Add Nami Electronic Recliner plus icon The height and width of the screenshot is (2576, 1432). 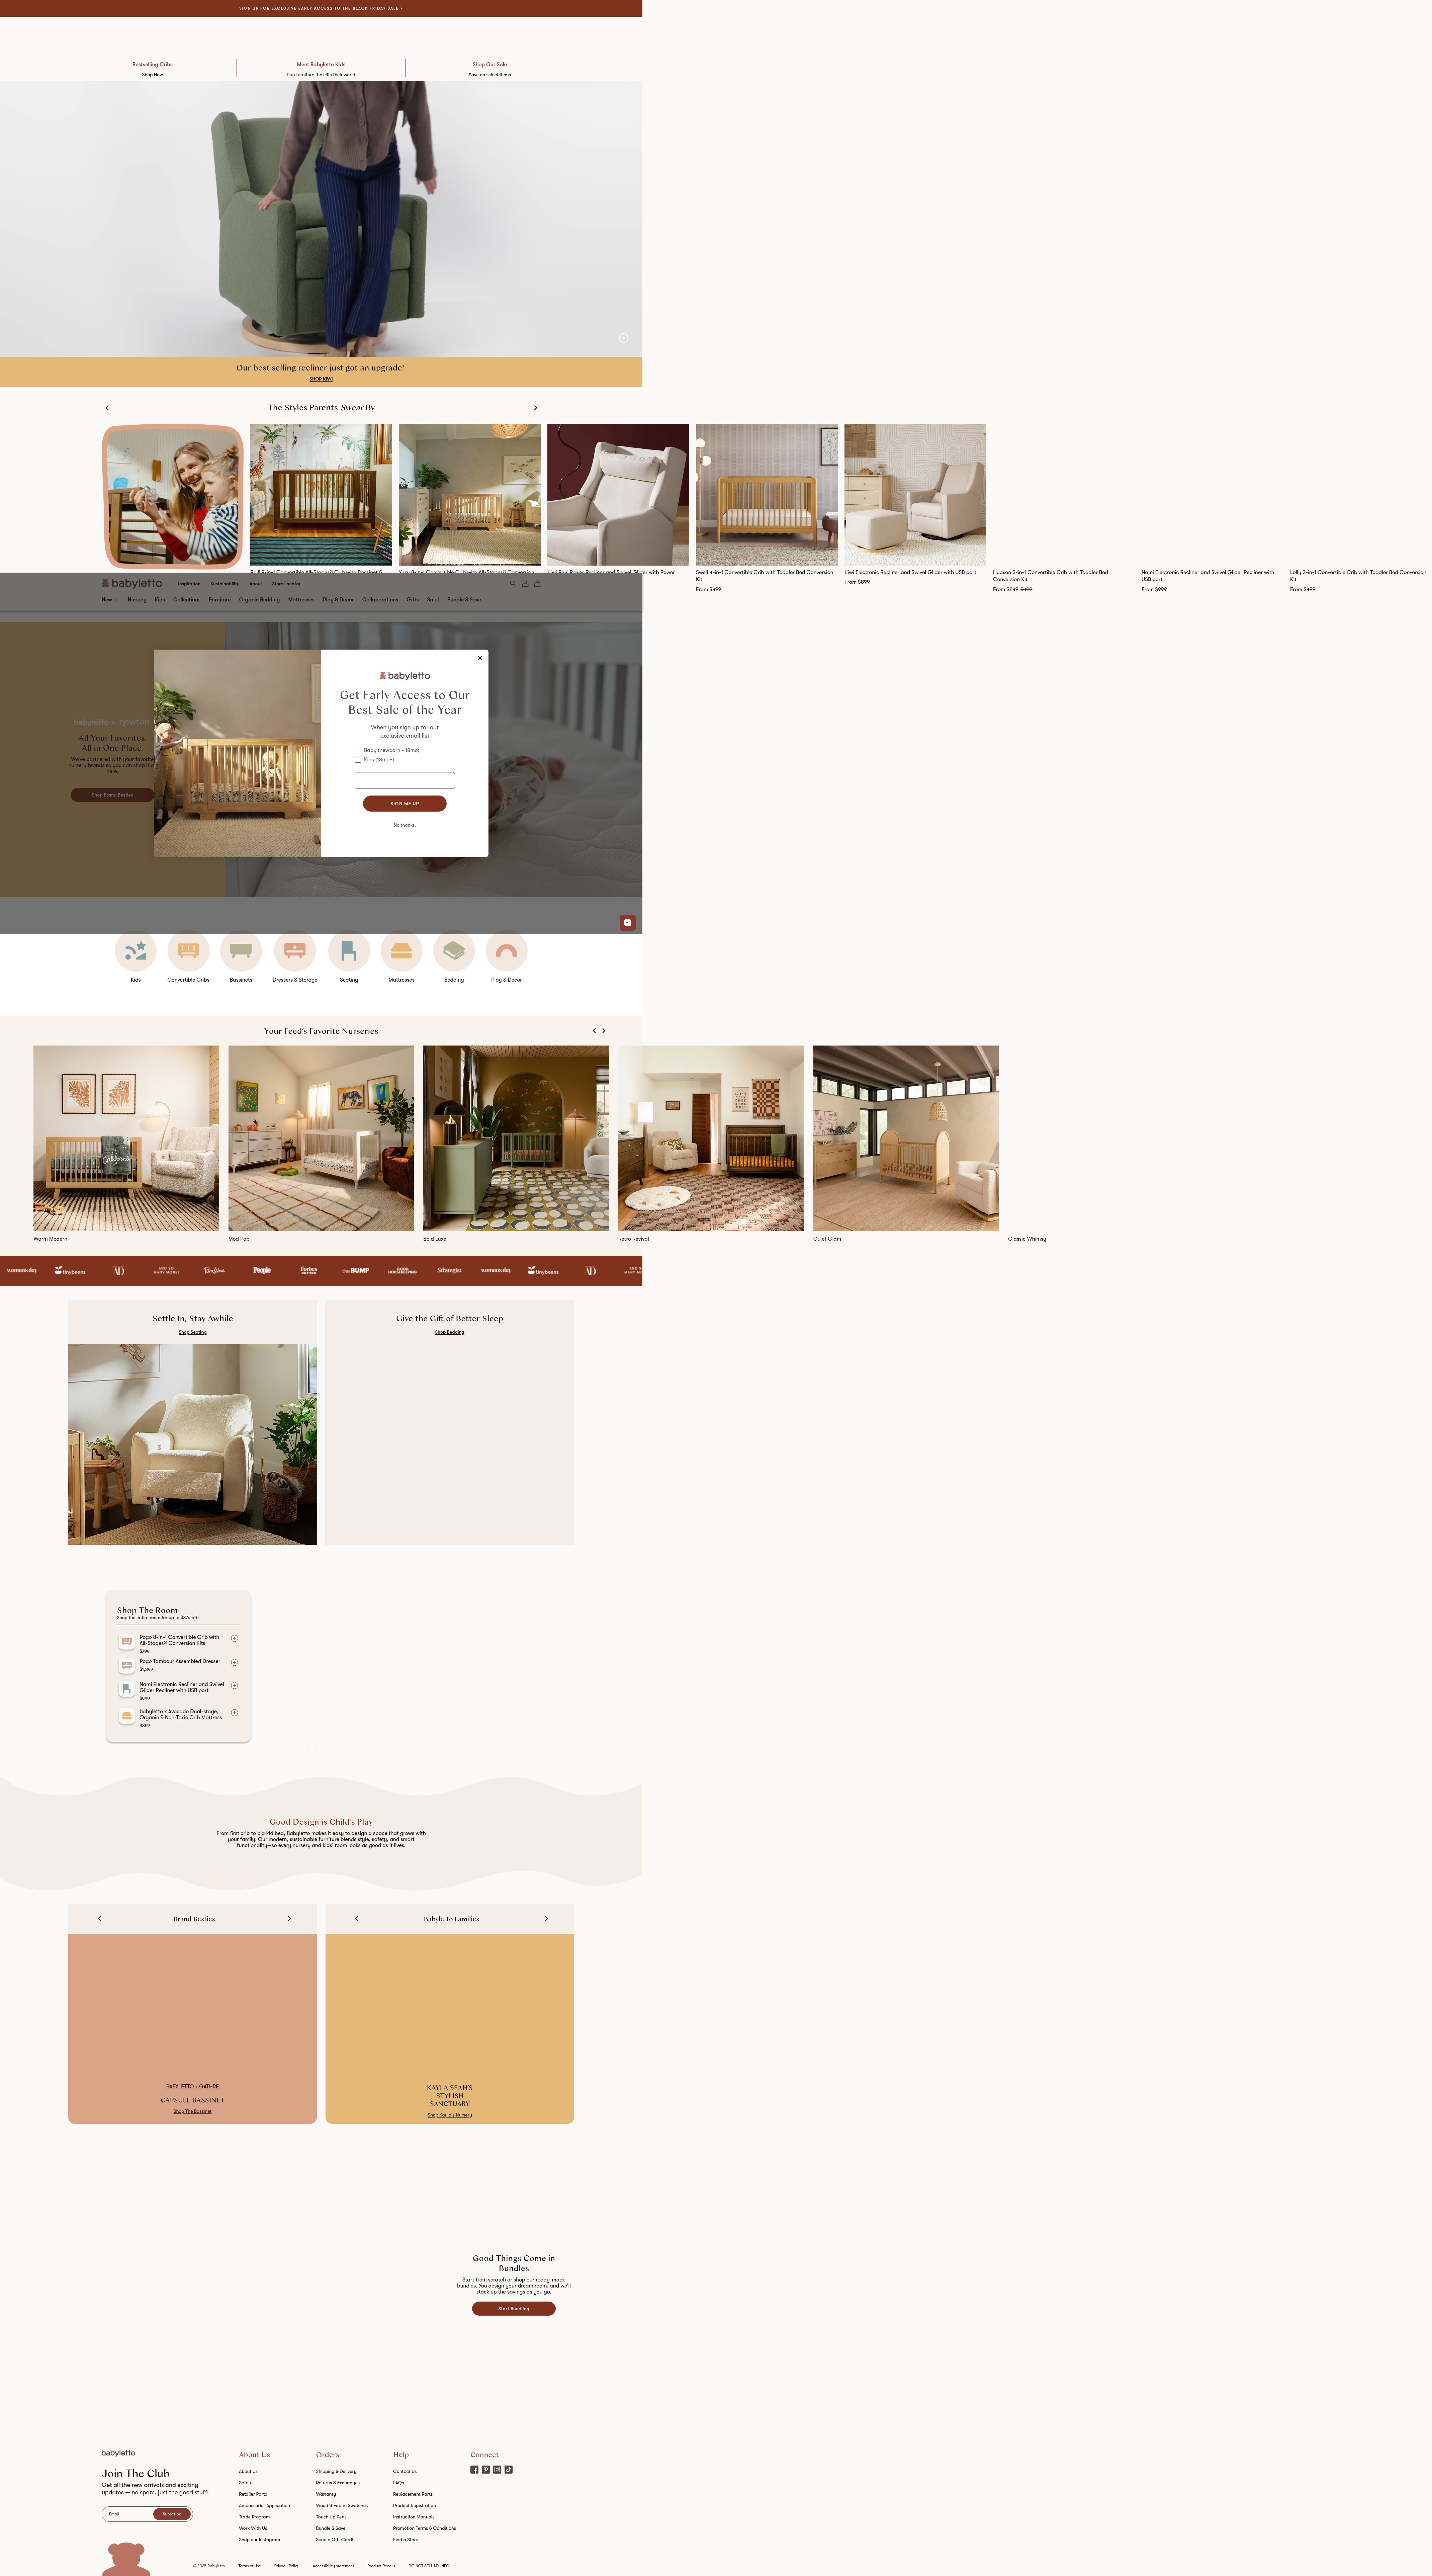coord(235,1686)
